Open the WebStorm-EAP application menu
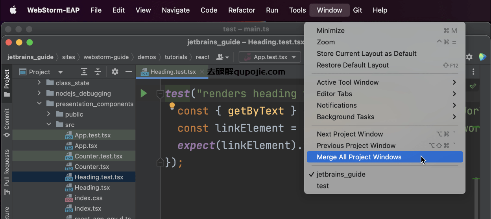 click(x=53, y=10)
